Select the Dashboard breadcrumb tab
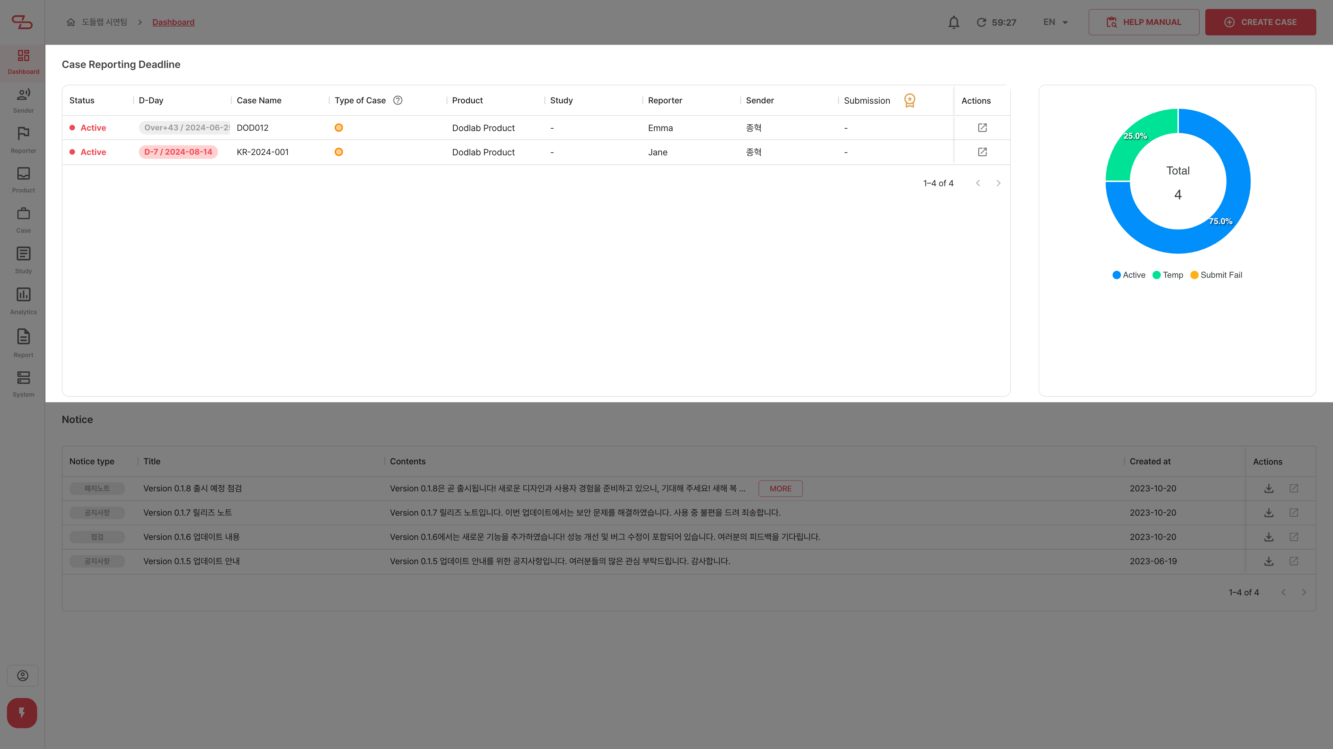This screenshot has height=749, width=1333. tap(173, 22)
